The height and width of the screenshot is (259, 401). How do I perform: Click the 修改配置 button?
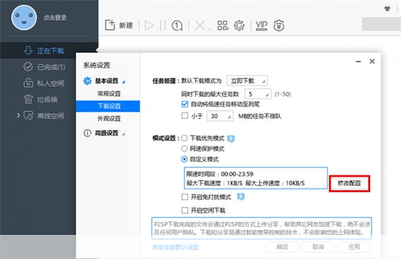pos(349,183)
